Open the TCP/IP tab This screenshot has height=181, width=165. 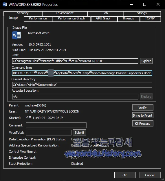tap(150, 19)
